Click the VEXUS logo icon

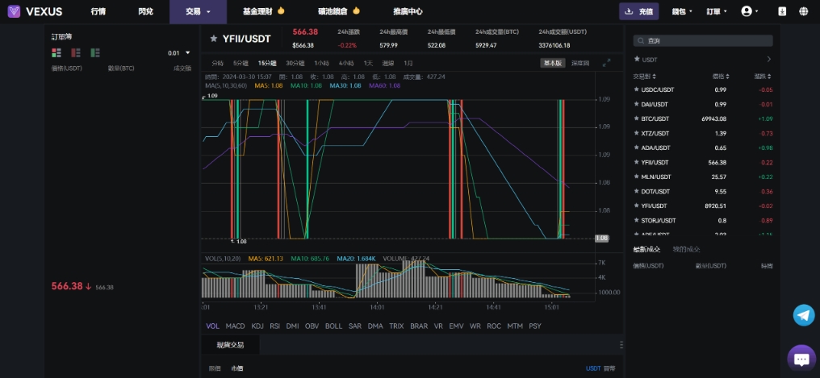[14, 11]
